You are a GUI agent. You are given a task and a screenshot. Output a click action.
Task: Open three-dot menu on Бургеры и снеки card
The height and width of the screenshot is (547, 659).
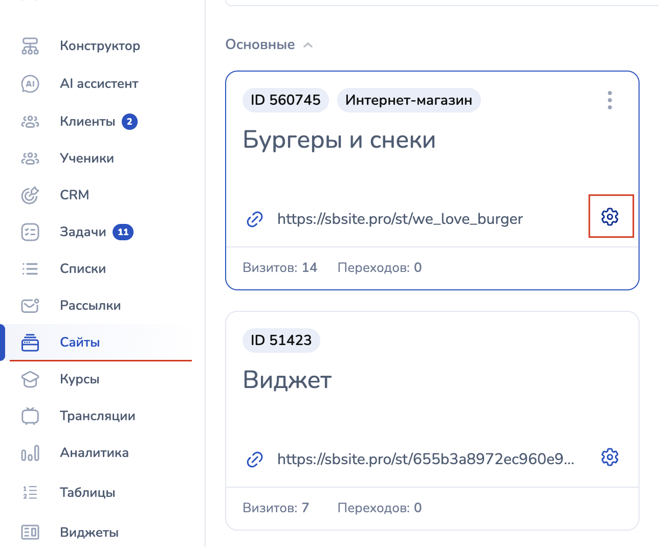609,100
